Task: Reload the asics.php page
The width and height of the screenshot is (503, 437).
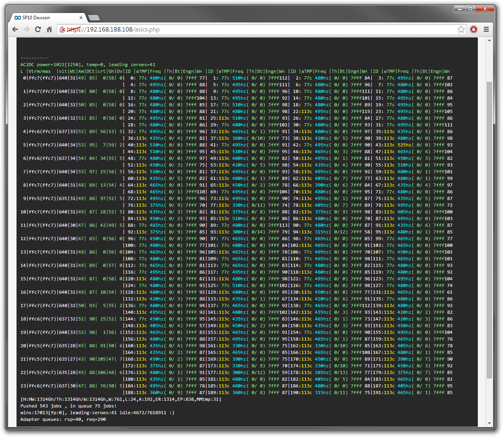Action: point(38,29)
